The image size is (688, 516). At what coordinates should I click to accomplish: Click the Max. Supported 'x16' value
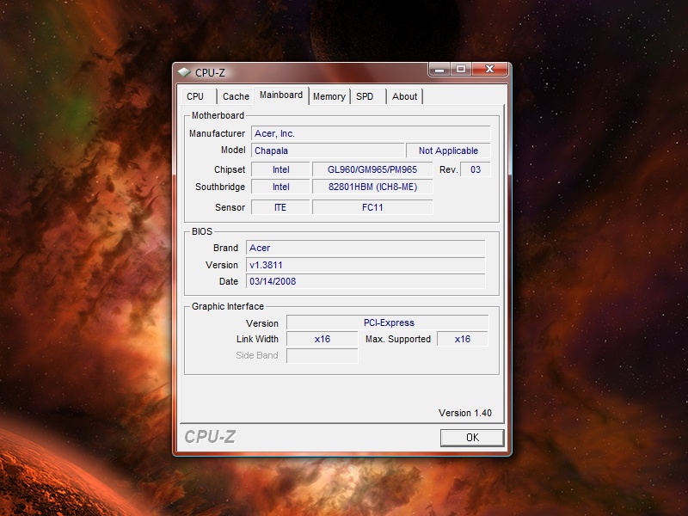(x=463, y=339)
